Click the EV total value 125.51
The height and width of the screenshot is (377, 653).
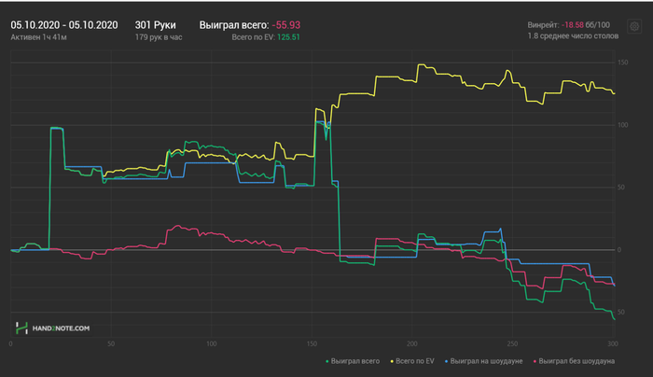tap(288, 37)
